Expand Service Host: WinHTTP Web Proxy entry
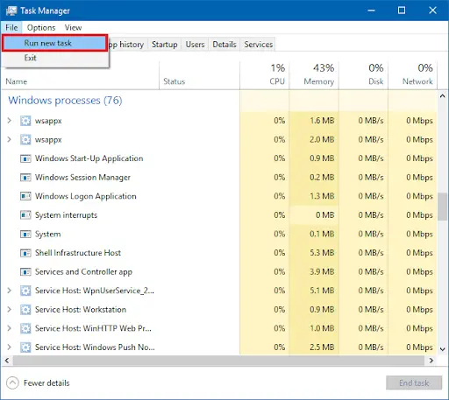449x400 pixels. pyautogui.click(x=9, y=328)
